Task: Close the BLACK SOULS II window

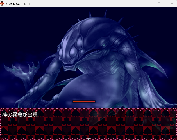Action: (172, 4)
